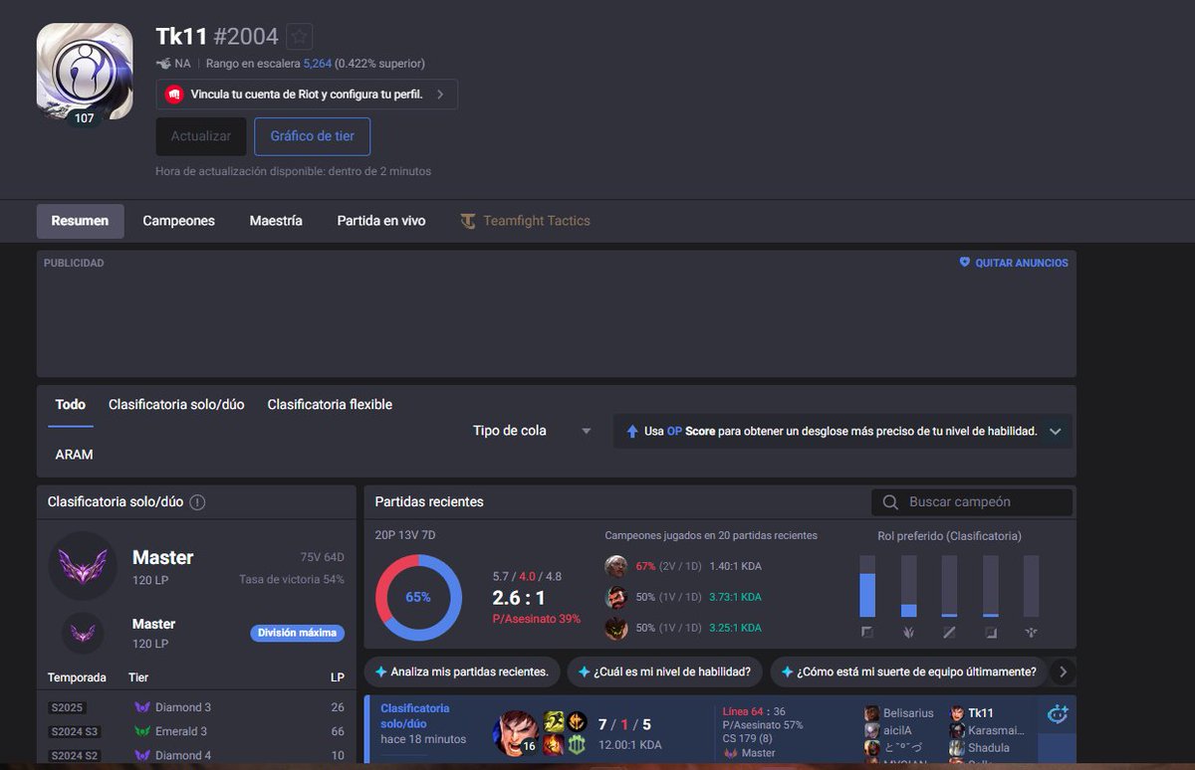
Task: Click the Jungle role icon
Action: pos(908,632)
